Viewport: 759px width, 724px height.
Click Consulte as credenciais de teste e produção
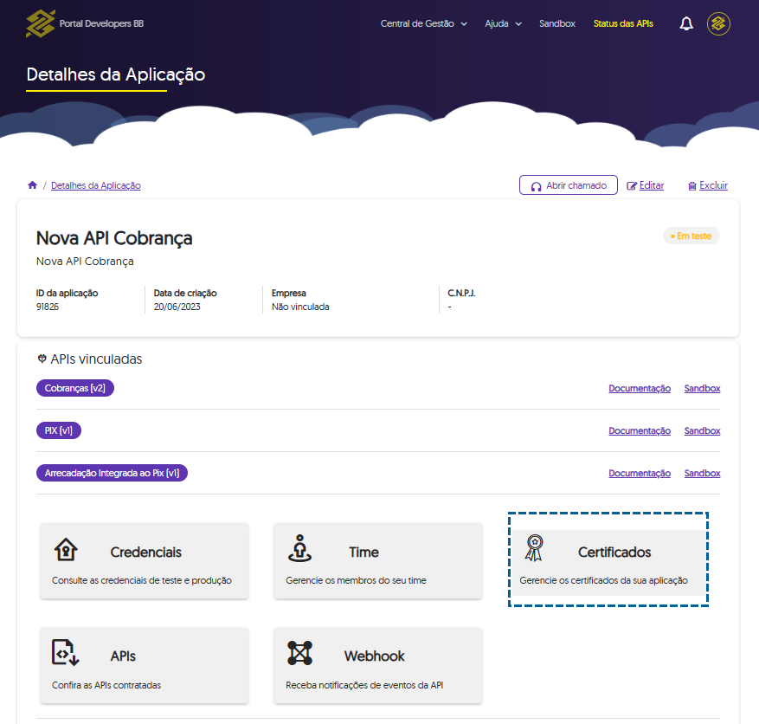(142, 580)
